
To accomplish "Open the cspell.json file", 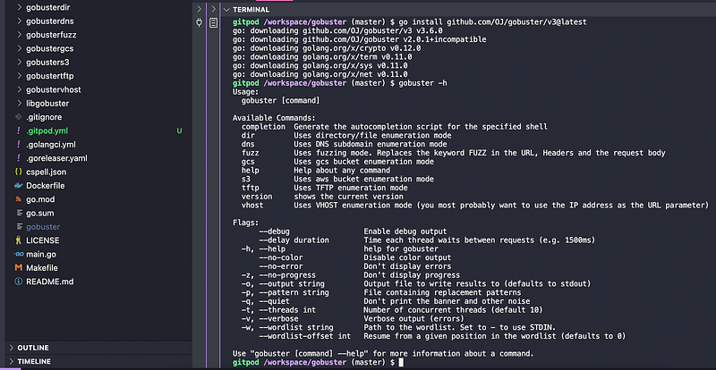I will [x=47, y=172].
